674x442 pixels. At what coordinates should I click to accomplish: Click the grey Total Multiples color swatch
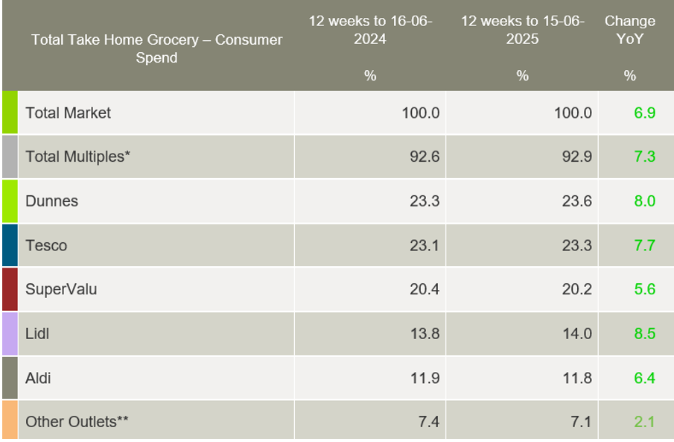click(10, 157)
